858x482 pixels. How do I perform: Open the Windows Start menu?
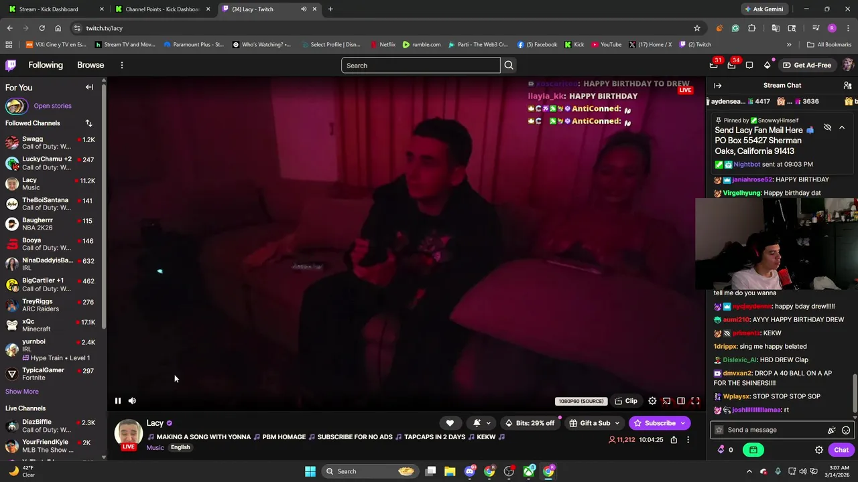point(310,471)
